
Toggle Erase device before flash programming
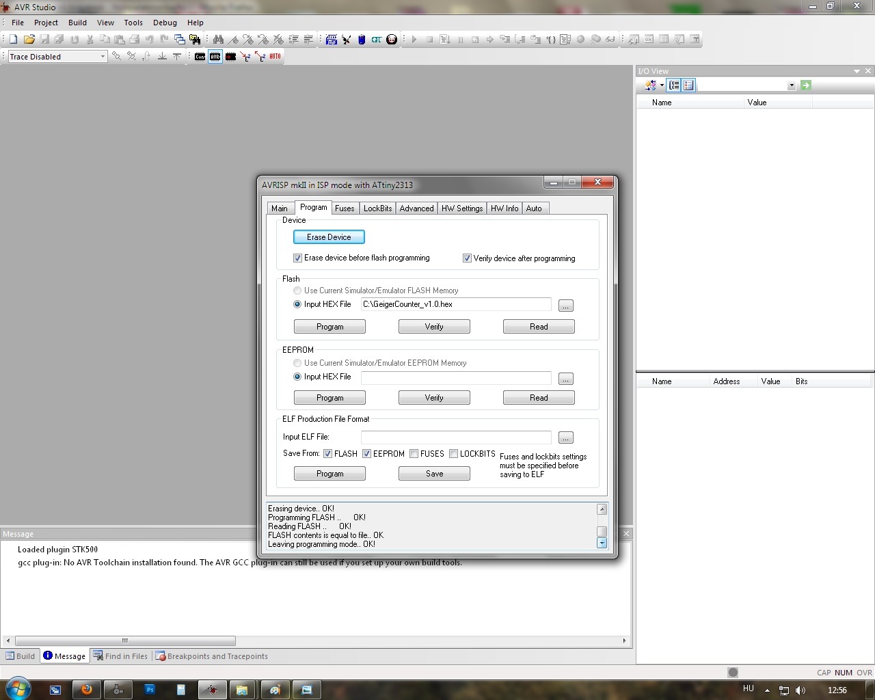point(297,258)
